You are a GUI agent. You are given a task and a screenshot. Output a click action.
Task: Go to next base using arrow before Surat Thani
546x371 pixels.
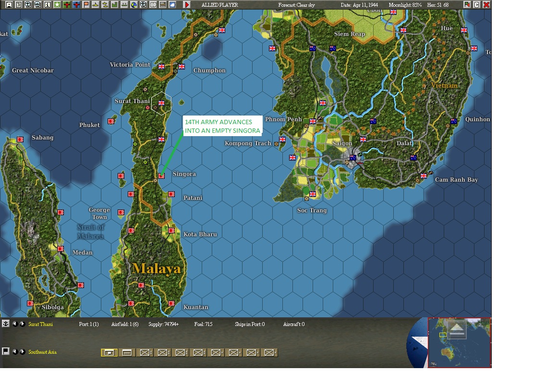coord(22,324)
